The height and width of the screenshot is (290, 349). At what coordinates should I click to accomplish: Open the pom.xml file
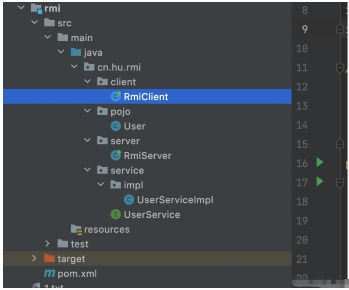(77, 274)
